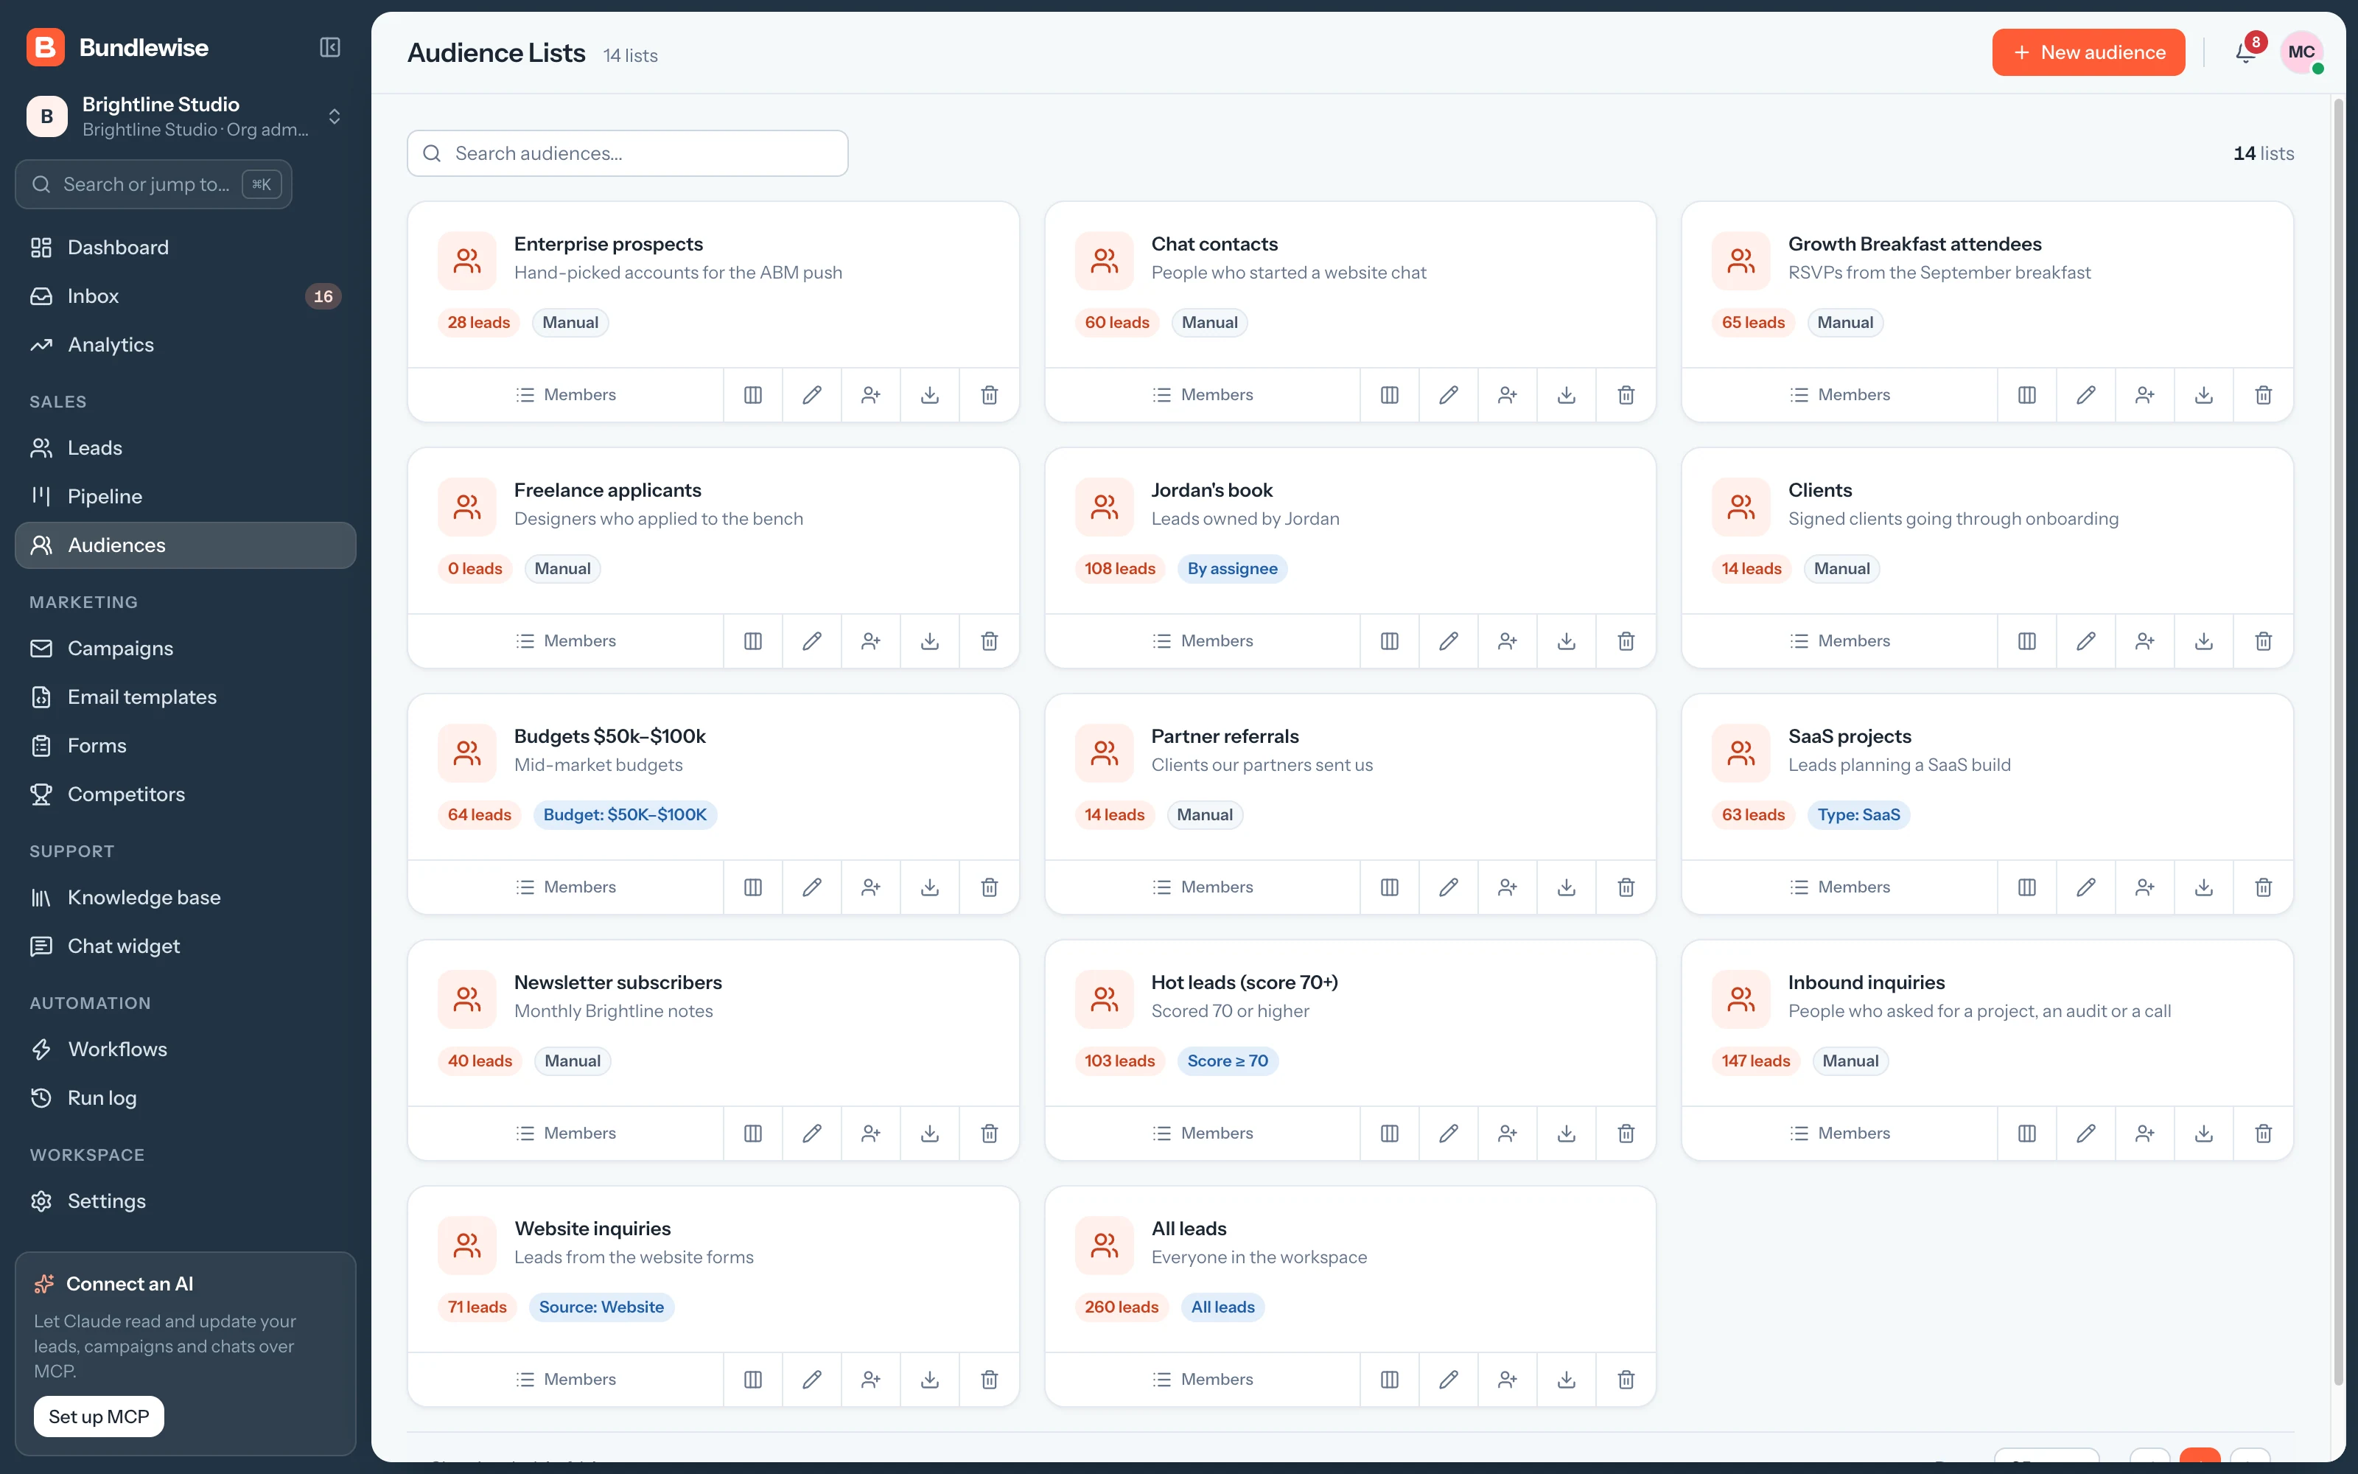Select the Jordan's book card title

pyautogui.click(x=1211, y=490)
